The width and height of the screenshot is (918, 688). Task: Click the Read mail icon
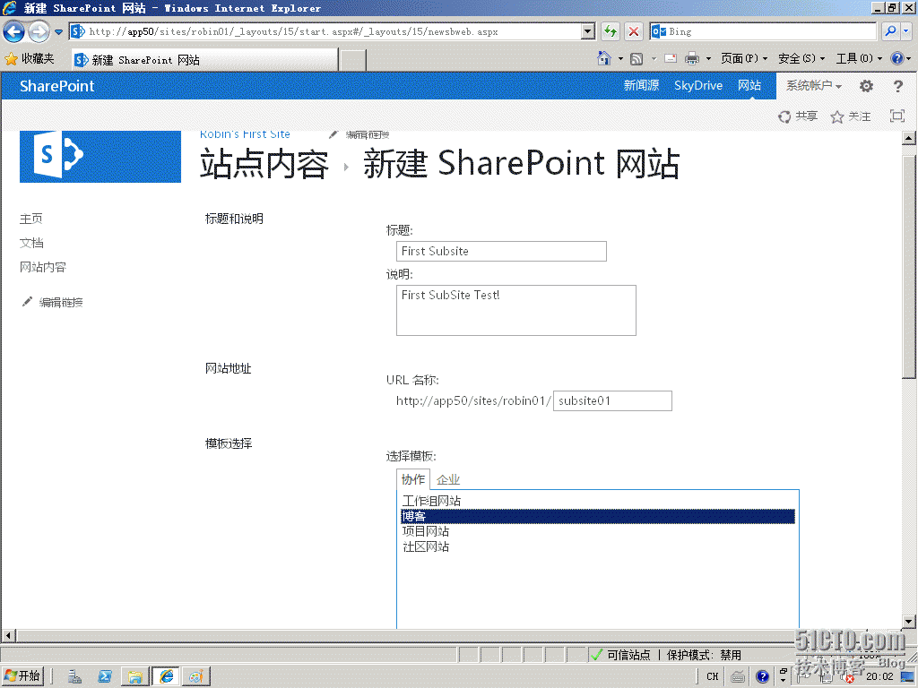671,58
